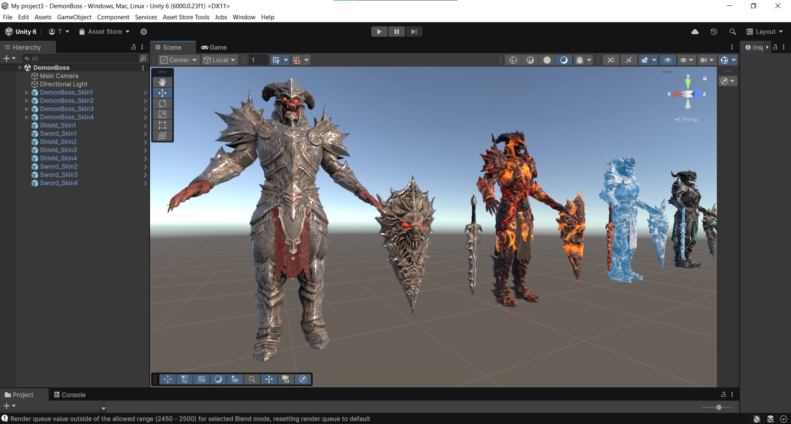The image size is (791, 424).
Task: Open the account T dropdown
Action: pyautogui.click(x=59, y=32)
